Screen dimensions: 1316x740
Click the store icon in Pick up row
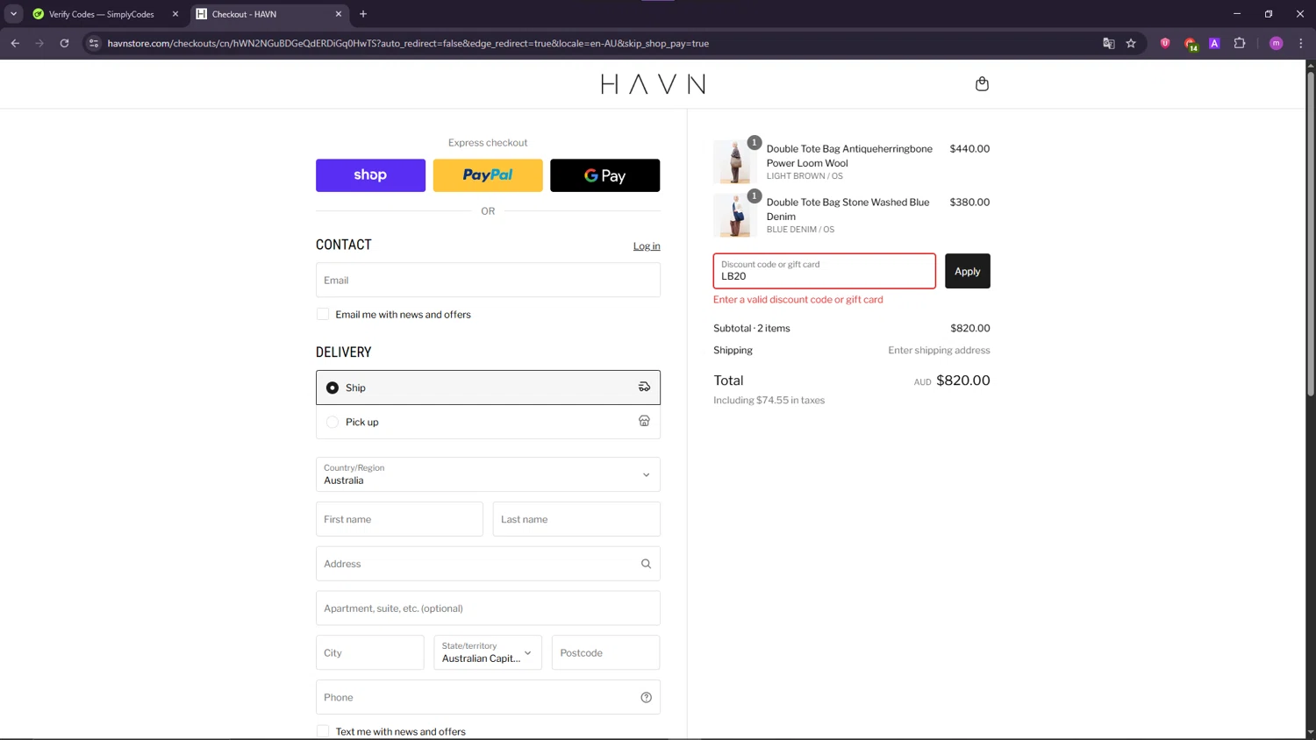coord(644,421)
